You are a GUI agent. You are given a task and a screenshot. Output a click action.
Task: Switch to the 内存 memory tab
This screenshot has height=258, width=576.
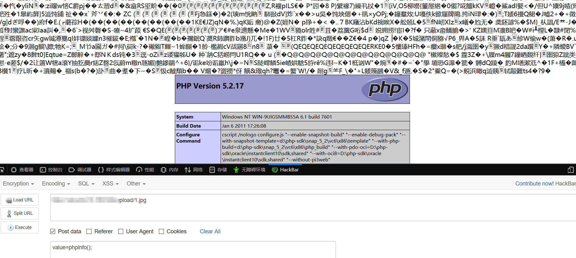coord(169,170)
